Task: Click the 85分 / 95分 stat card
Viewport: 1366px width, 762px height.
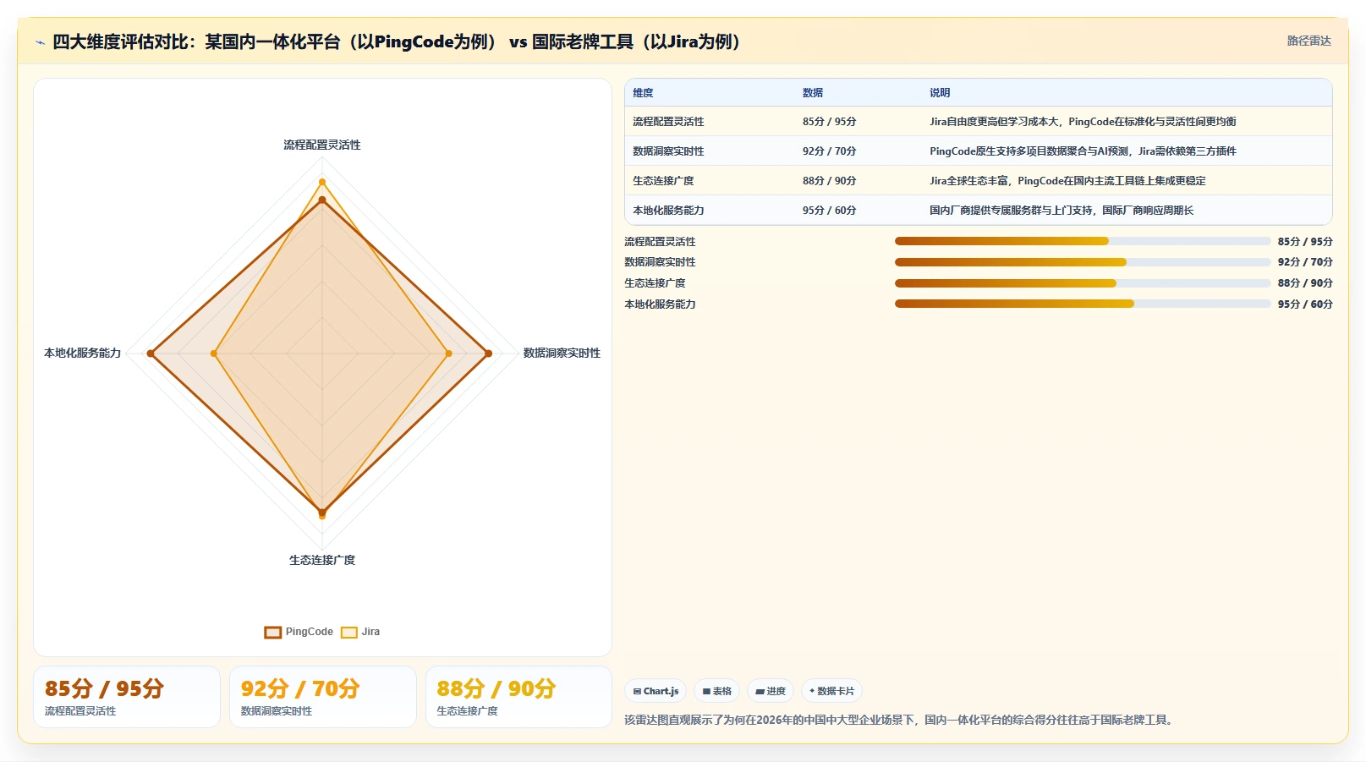Action: point(127,697)
